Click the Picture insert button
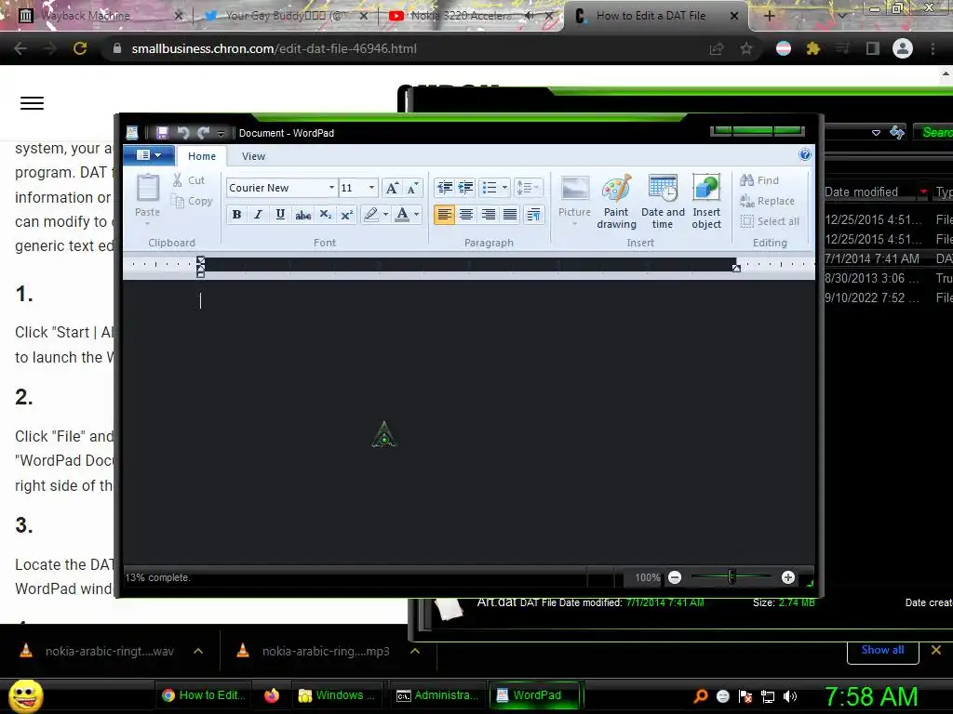The width and height of the screenshot is (953, 714). coord(574,201)
